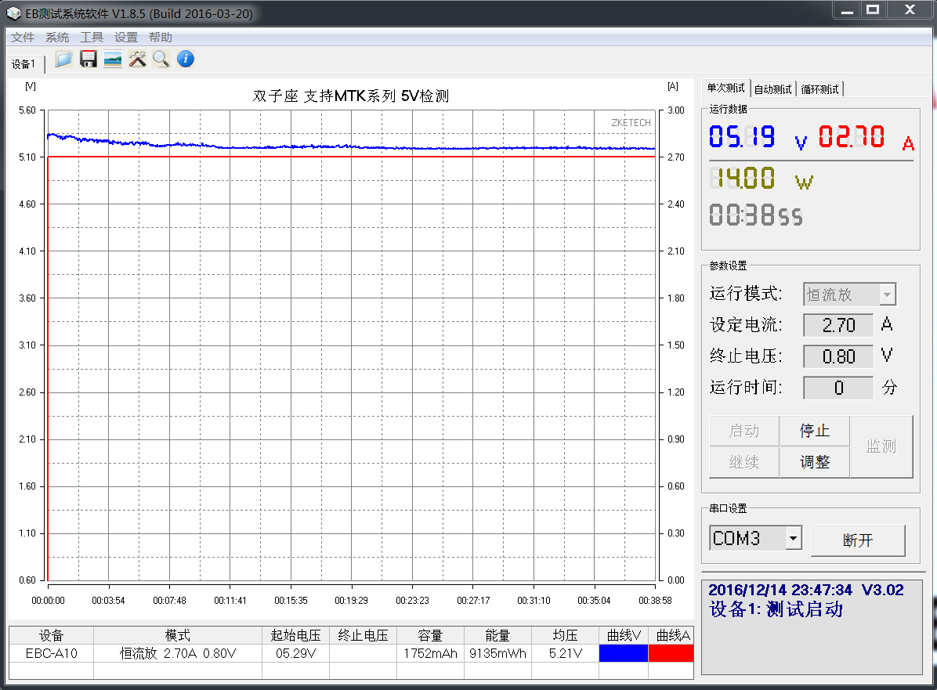
Task: Open the 运行模式 mode dropdown
Action: tap(849, 294)
